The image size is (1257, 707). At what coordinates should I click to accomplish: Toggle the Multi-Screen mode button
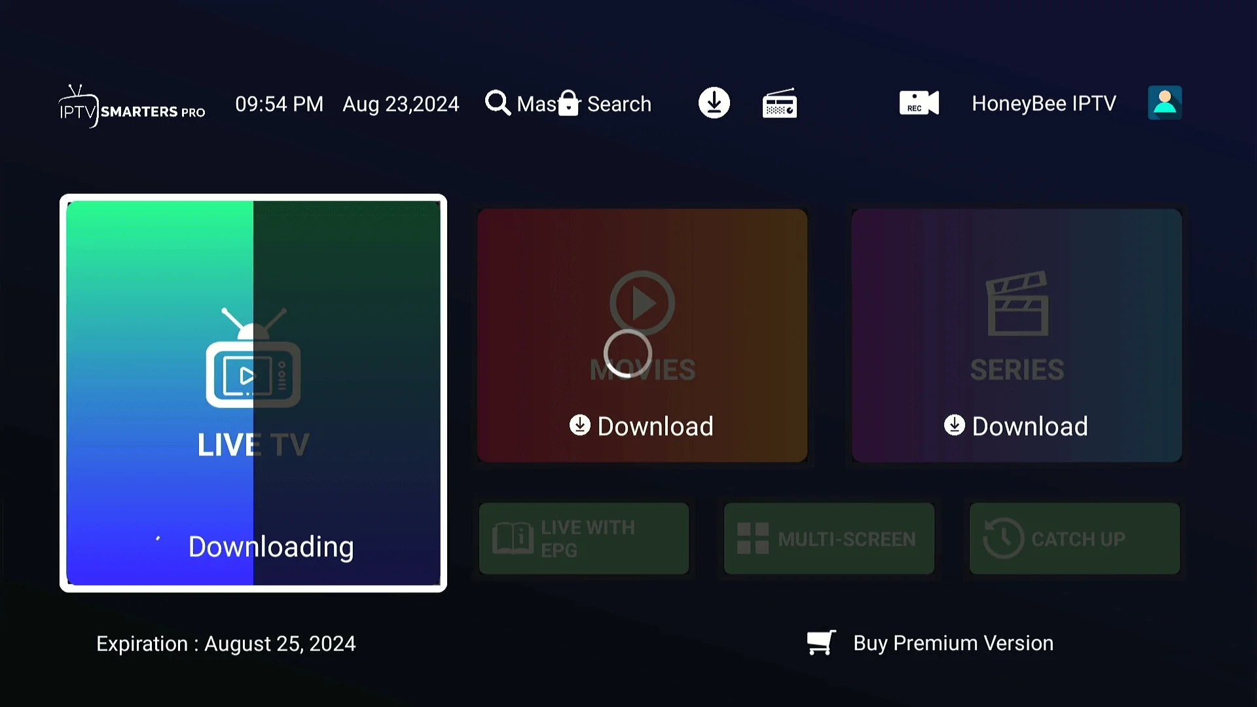click(829, 539)
